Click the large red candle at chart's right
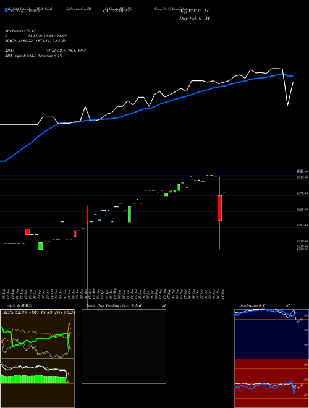The height and width of the screenshot is (408, 309). click(x=219, y=208)
